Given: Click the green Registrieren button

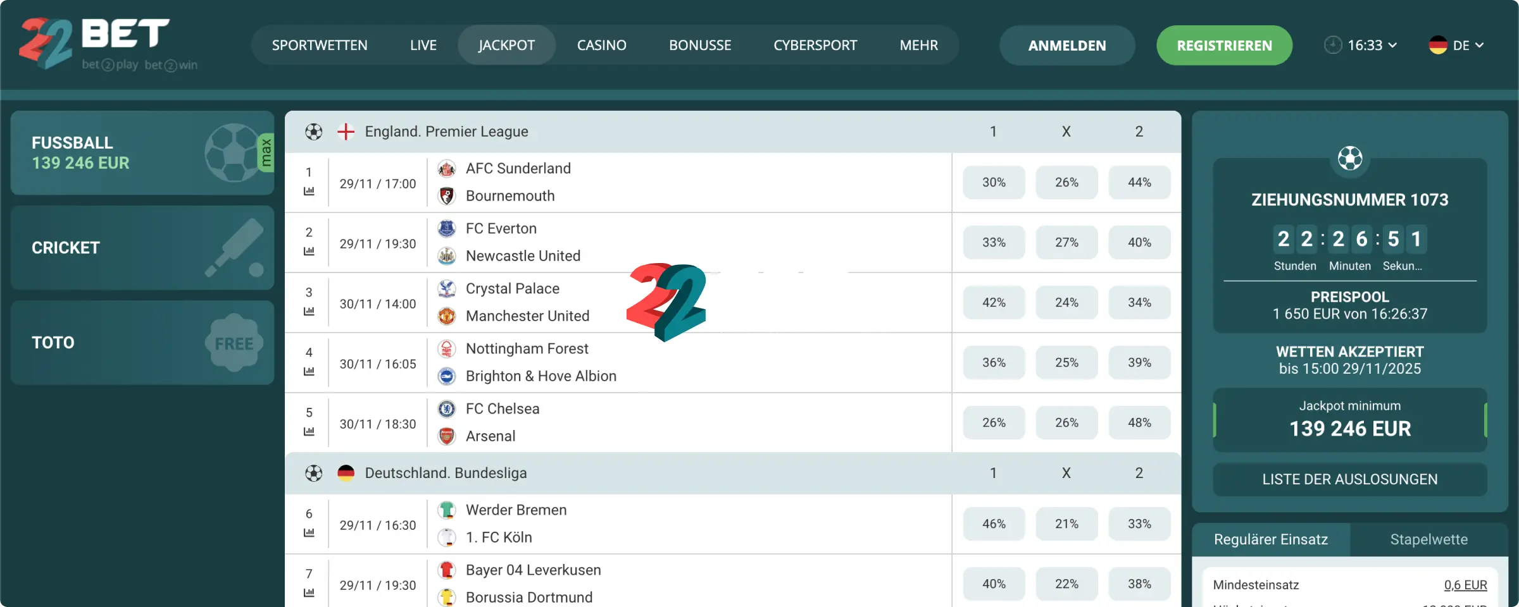Looking at the screenshot, I should pos(1224,45).
